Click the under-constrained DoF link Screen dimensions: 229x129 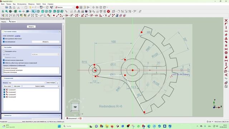(x=18, y=36)
